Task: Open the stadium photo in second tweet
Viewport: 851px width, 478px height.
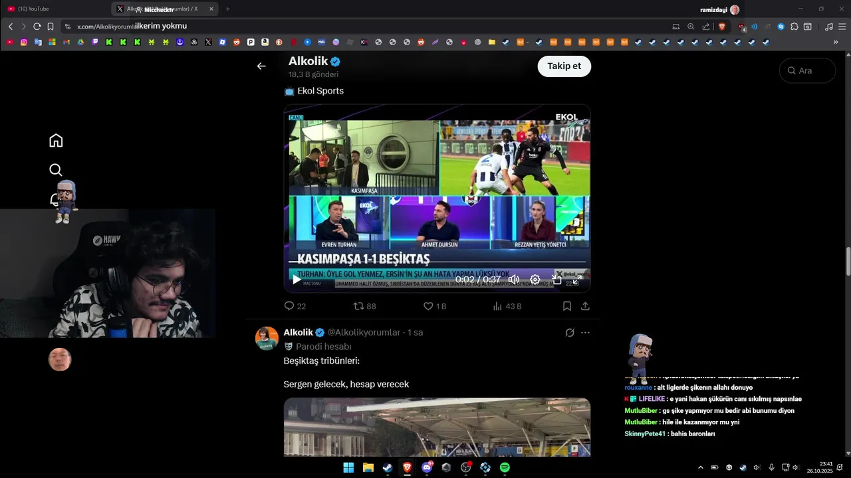Action: [x=437, y=427]
